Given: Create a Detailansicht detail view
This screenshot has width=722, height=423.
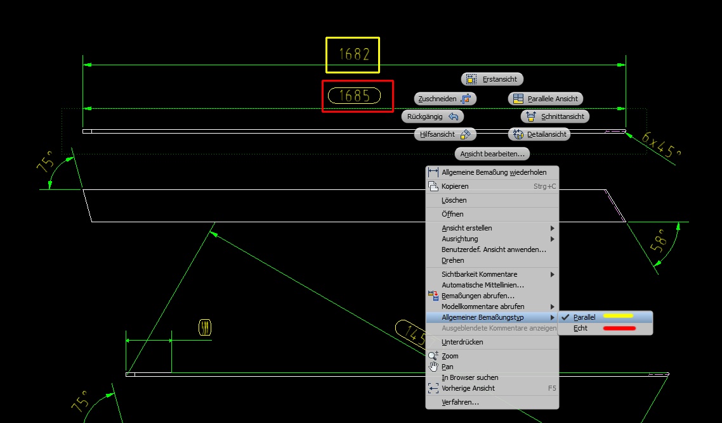Looking at the screenshot, I should coord(539,134).
